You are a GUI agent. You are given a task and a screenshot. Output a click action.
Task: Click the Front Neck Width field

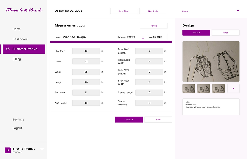[149, 61]
